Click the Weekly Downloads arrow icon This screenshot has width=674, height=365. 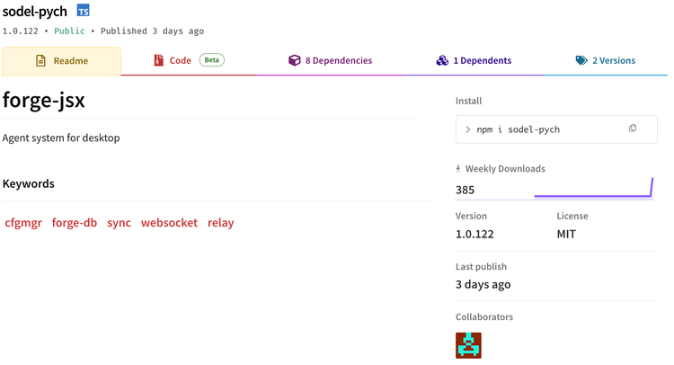(458, 168)
